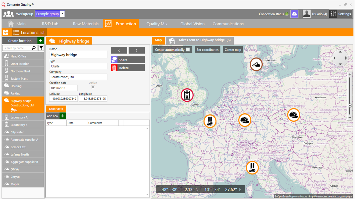Image resolution: width=355 pixels, height=199 pixels.
Task: Click the Latitude input field
Action: (x=63, y=99)
